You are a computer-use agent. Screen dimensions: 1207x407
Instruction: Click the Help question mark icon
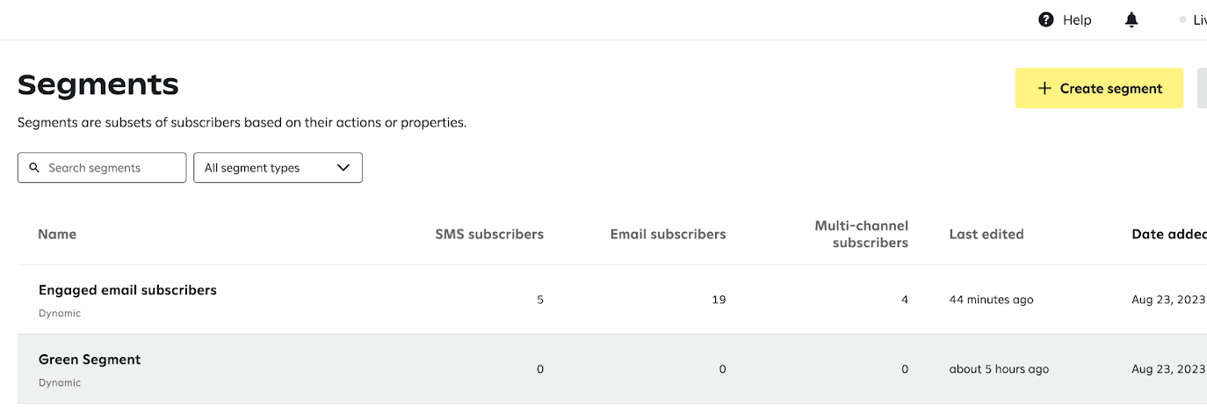pyautogui.click(x=1045, y=19)
